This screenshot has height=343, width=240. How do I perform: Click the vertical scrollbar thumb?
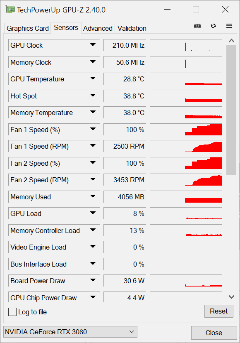(x=231, y=110)
